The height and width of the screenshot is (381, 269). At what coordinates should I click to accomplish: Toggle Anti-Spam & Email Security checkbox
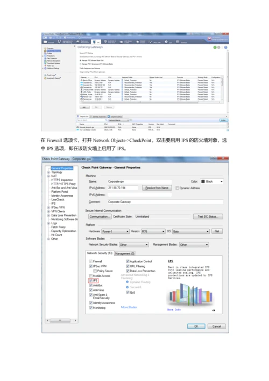91,295
